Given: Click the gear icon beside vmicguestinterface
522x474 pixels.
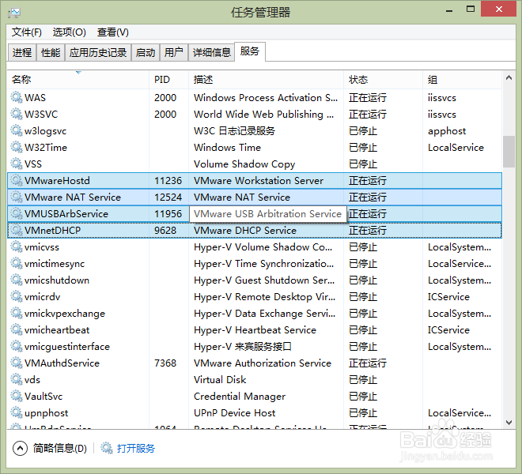Looking at the screenshot, I should (x=16, y=346).
